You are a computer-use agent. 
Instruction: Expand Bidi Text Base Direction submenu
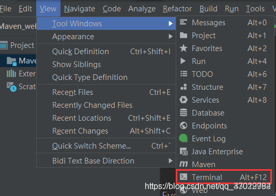pos(171,160)
